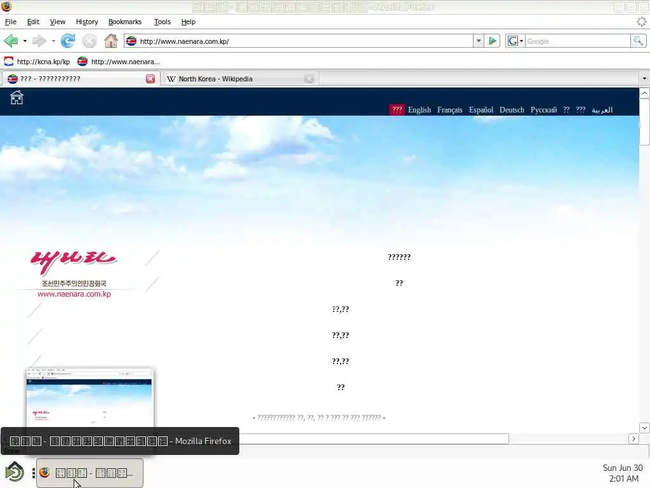This screenshot has width=650, height=488.
Task: Open the Forward history dropdown arrow
Action: coord(53,41)
